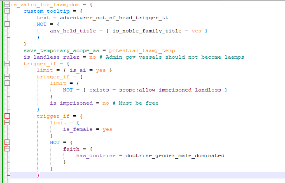Click 'no' value after is_landless_ruler

pos(93,57)
